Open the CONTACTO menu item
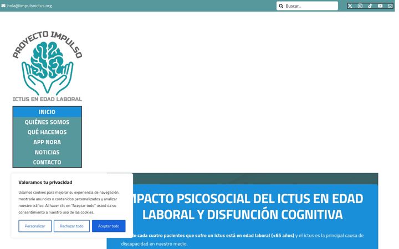 point(47,162)
